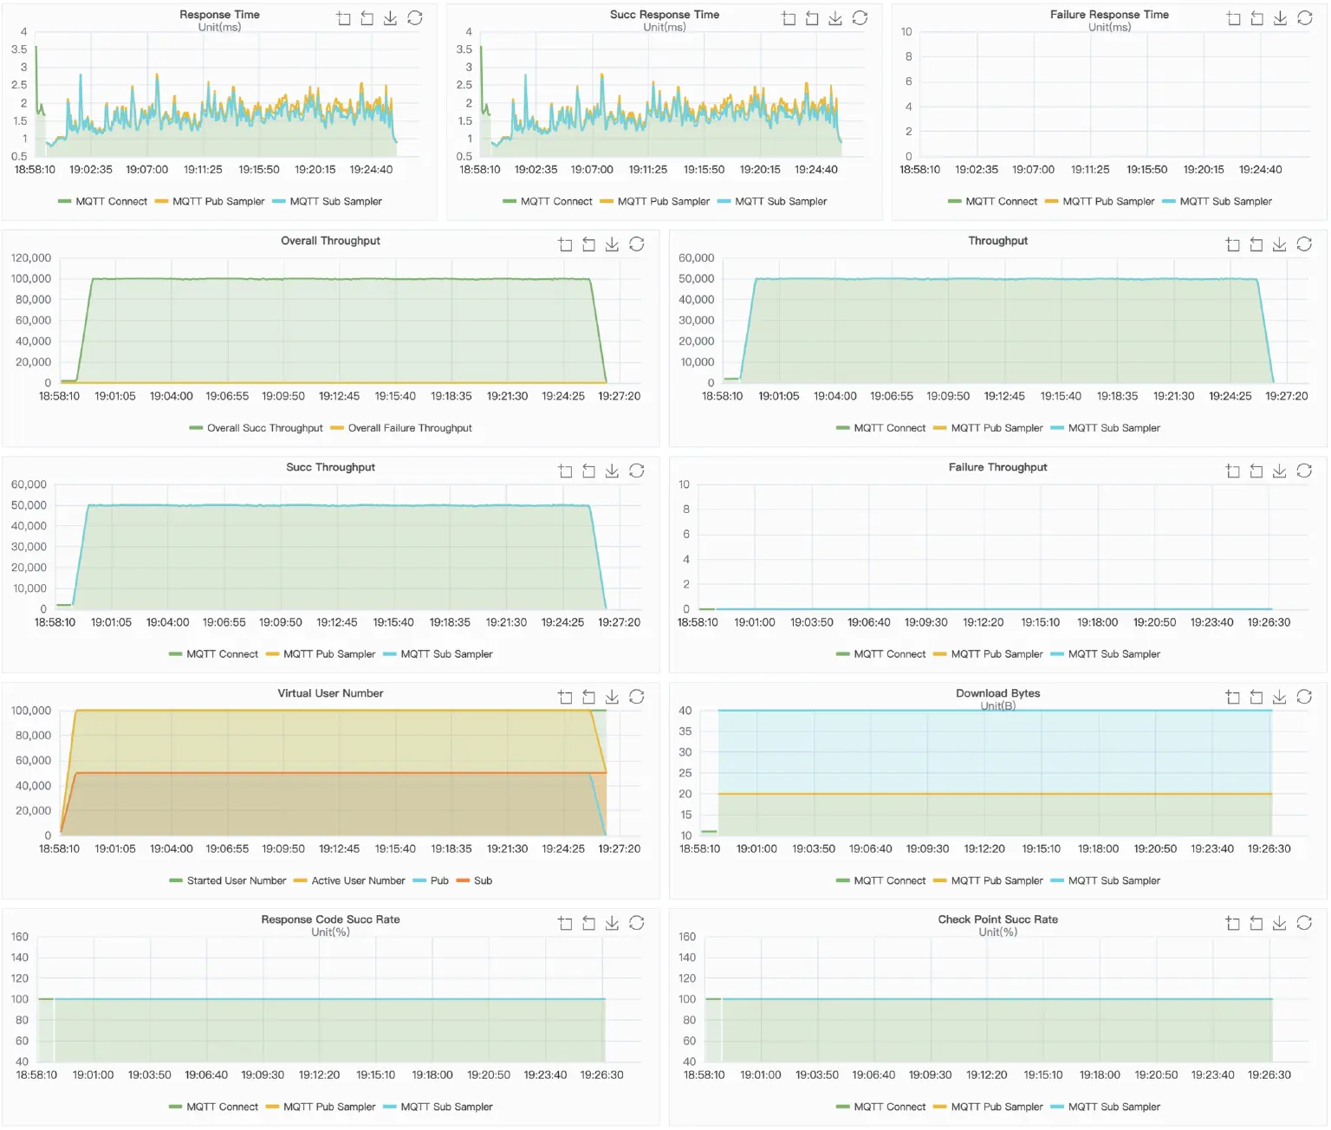
Task: Enable area zoom on Succ Throughput chart
Action: tap(566, 471)
